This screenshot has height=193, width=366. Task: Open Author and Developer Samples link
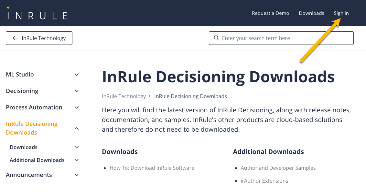tap(278, 168)
